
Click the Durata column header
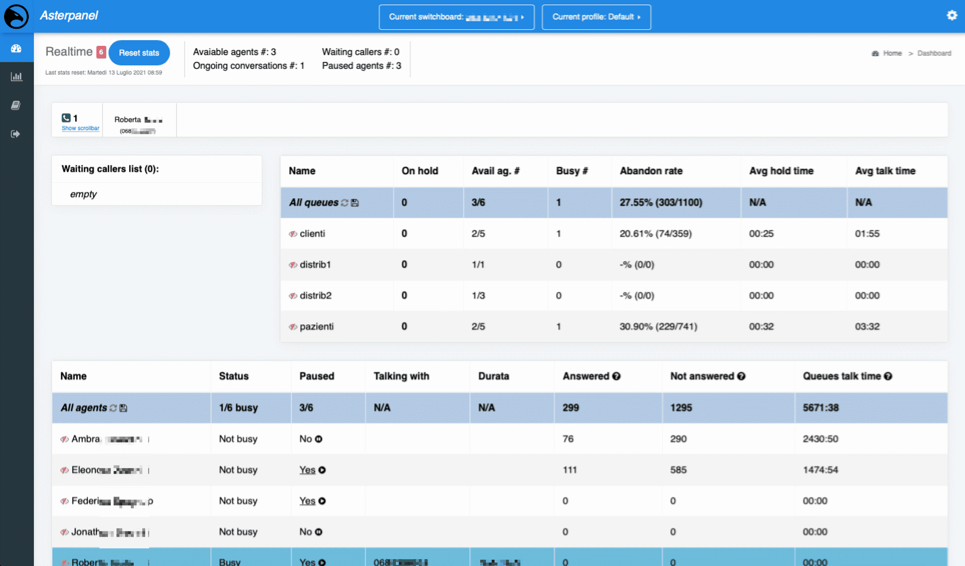pos(493,376)
